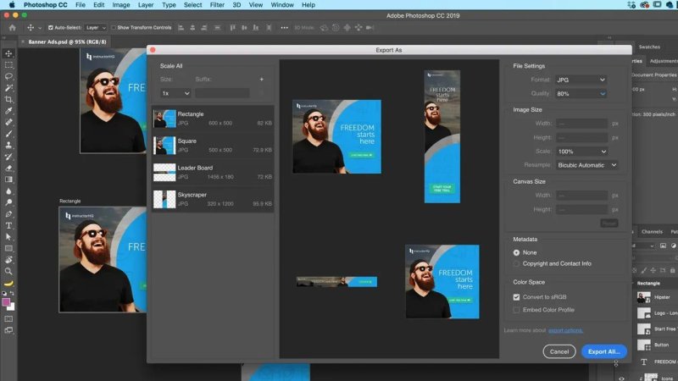Select the Lasso tool
Image resolution: width=678 pixels, height=381 pixels.
8,76
